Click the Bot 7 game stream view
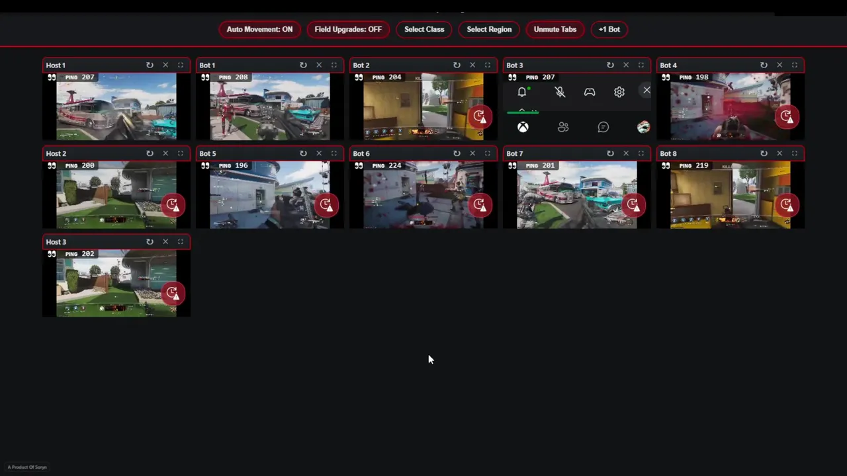 pos(577,195)
